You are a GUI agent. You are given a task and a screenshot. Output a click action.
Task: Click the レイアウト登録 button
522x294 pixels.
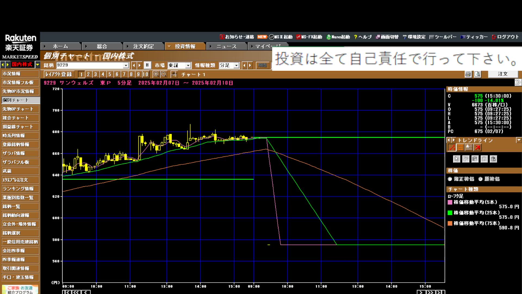point(59,74)
